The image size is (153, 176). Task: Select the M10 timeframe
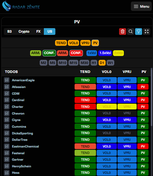[62, 63]
